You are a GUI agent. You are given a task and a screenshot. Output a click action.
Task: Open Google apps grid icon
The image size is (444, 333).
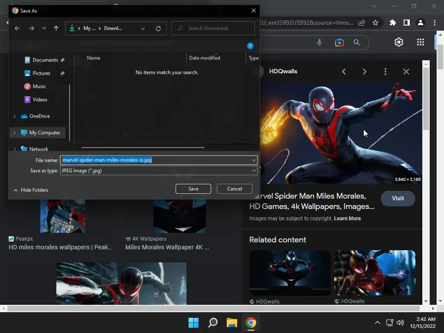coord(420,42)
